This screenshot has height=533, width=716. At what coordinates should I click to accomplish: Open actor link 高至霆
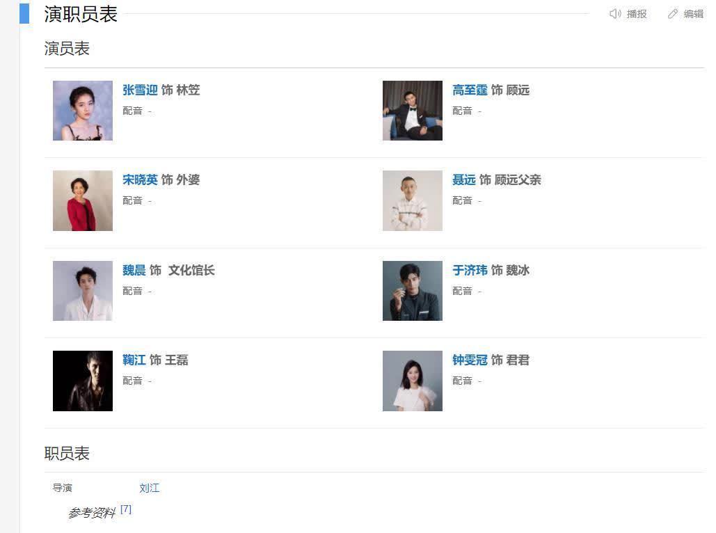(470, 90)
